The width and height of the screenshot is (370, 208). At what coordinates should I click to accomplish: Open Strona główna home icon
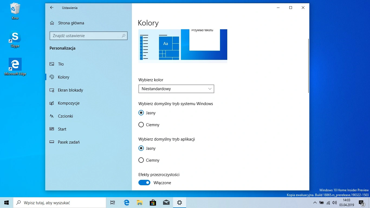pos(52,23)
